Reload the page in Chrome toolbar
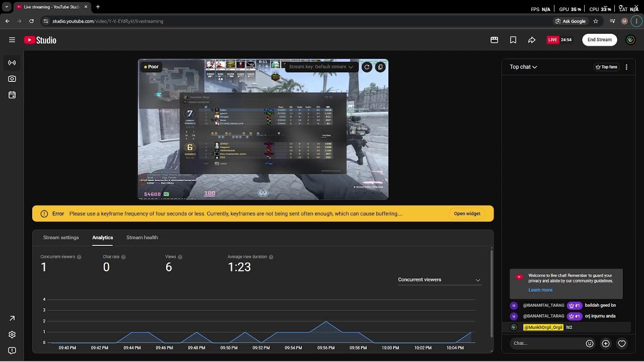 pyautogui.click(x=32, y=21)
